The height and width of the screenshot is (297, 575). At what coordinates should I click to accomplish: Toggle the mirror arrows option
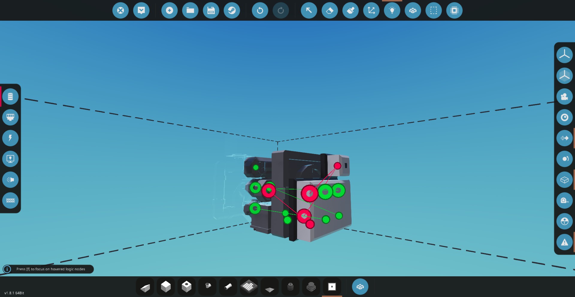565,138
